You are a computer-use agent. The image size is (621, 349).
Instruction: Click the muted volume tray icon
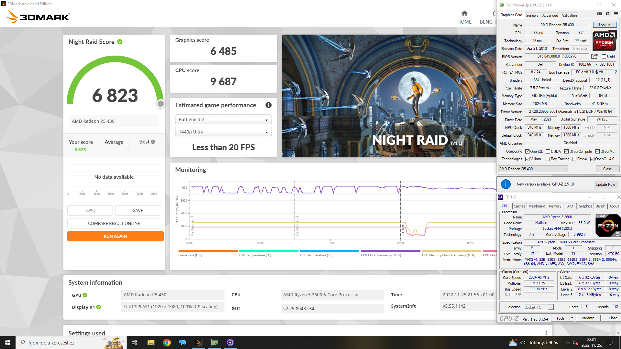(575, 343)
